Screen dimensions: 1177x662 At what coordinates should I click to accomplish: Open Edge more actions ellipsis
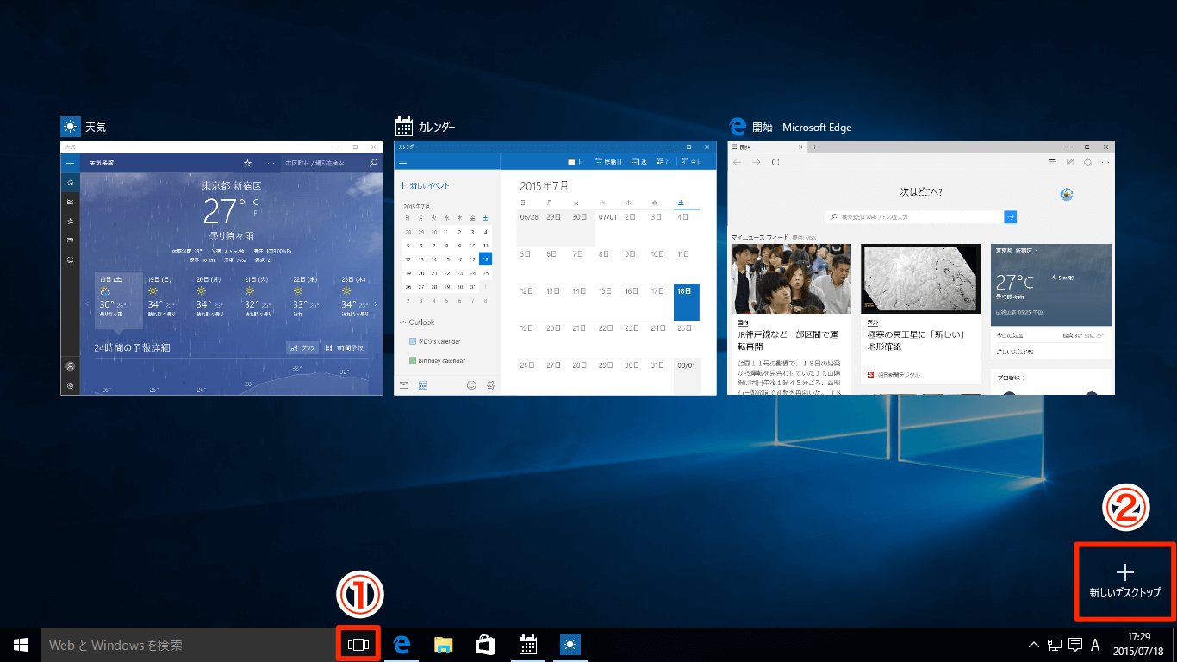coord(1105,162)
